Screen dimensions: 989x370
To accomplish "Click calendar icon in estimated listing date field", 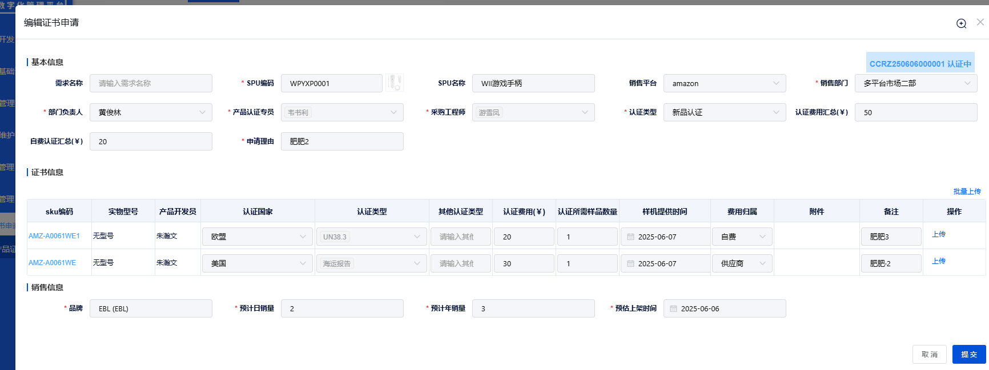I will (673, 309).
